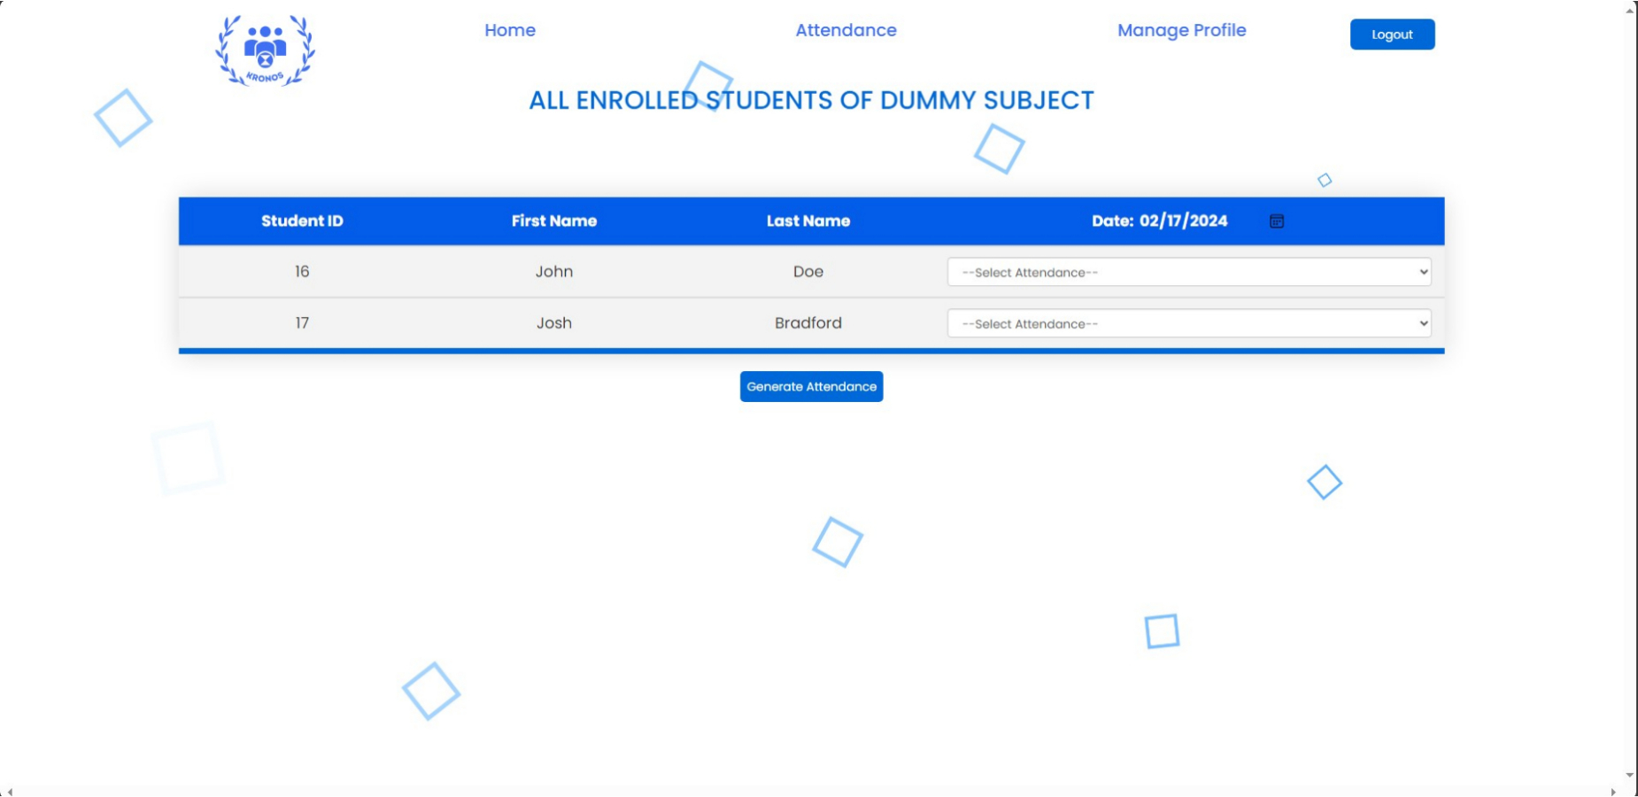Image resolution: width=1638 pixels, height=797 pixels.
Task: Click the horizontal scrollbar right arrow
Action: [x=1613, y=792]
